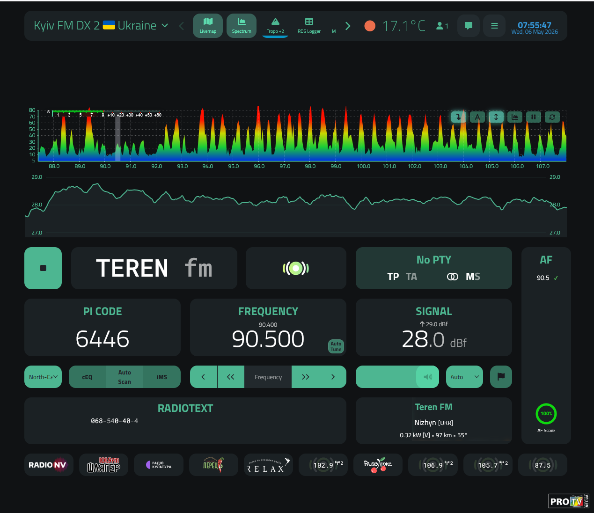Toggle the iMS filter

click(x=162, y=377)
